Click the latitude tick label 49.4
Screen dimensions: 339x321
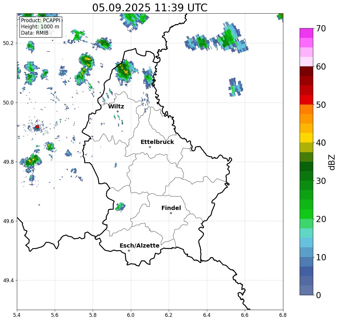[x=8, y=280]
